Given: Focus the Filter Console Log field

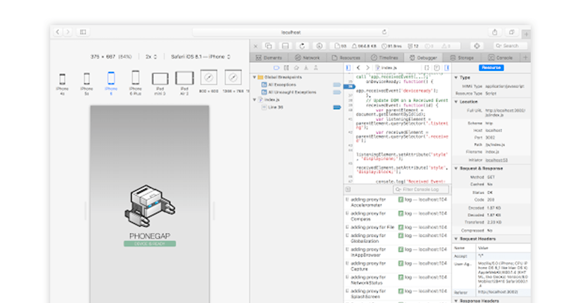Looking at the screenshot, I should (x=421, y=190).
